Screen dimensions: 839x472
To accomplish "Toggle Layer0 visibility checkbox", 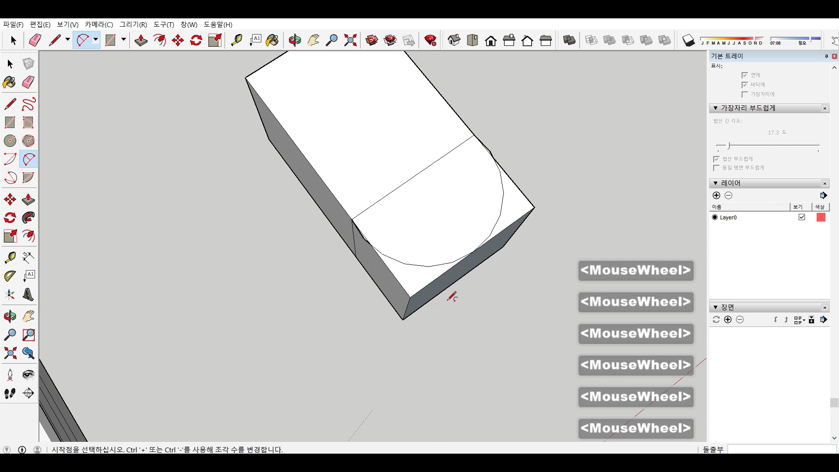I will tap(802, 217).
